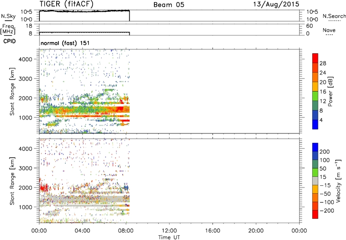Image resolution: width=346 pixels, height=240 pixels.
Task: Click the date '13/Aug/2015'
Action: pos(276,4)
